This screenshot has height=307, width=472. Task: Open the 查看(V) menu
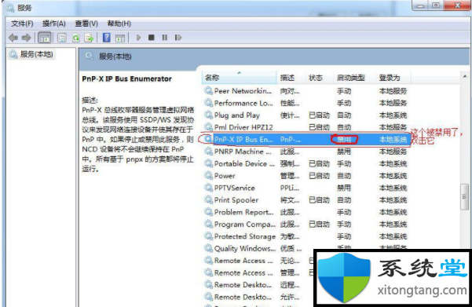click(x=86, y=24)
